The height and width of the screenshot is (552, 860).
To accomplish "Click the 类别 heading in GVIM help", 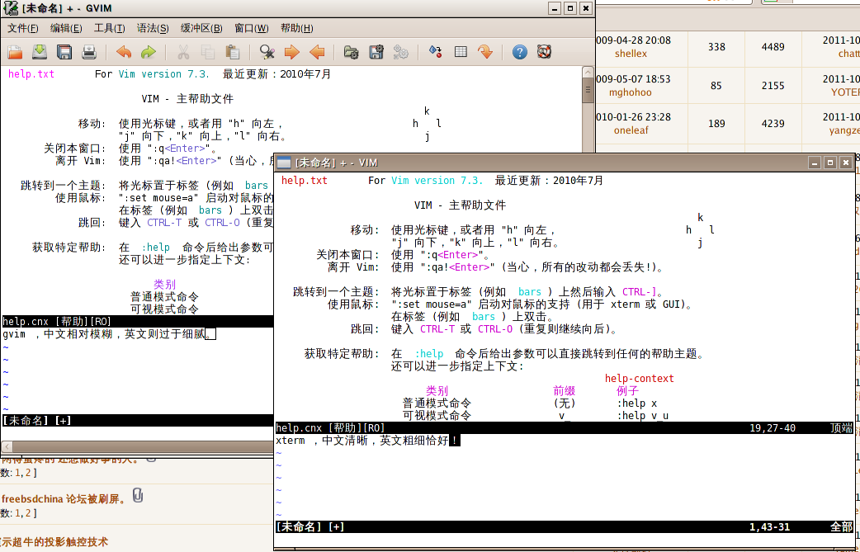I will coord(164,285).
